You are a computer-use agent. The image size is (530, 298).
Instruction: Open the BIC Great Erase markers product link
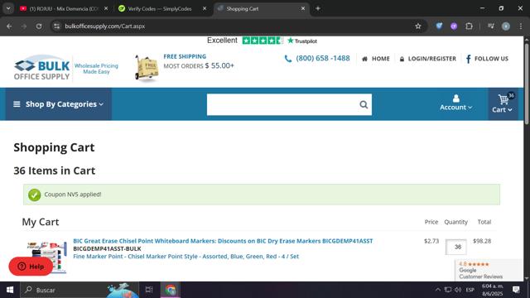pos(223,241)
